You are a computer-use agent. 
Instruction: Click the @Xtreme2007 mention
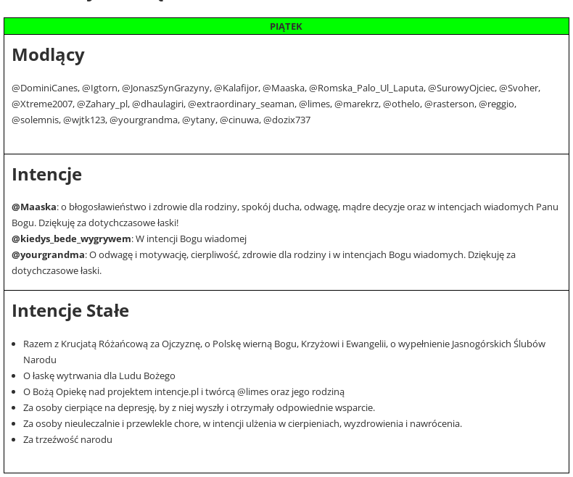coord(42,104)
